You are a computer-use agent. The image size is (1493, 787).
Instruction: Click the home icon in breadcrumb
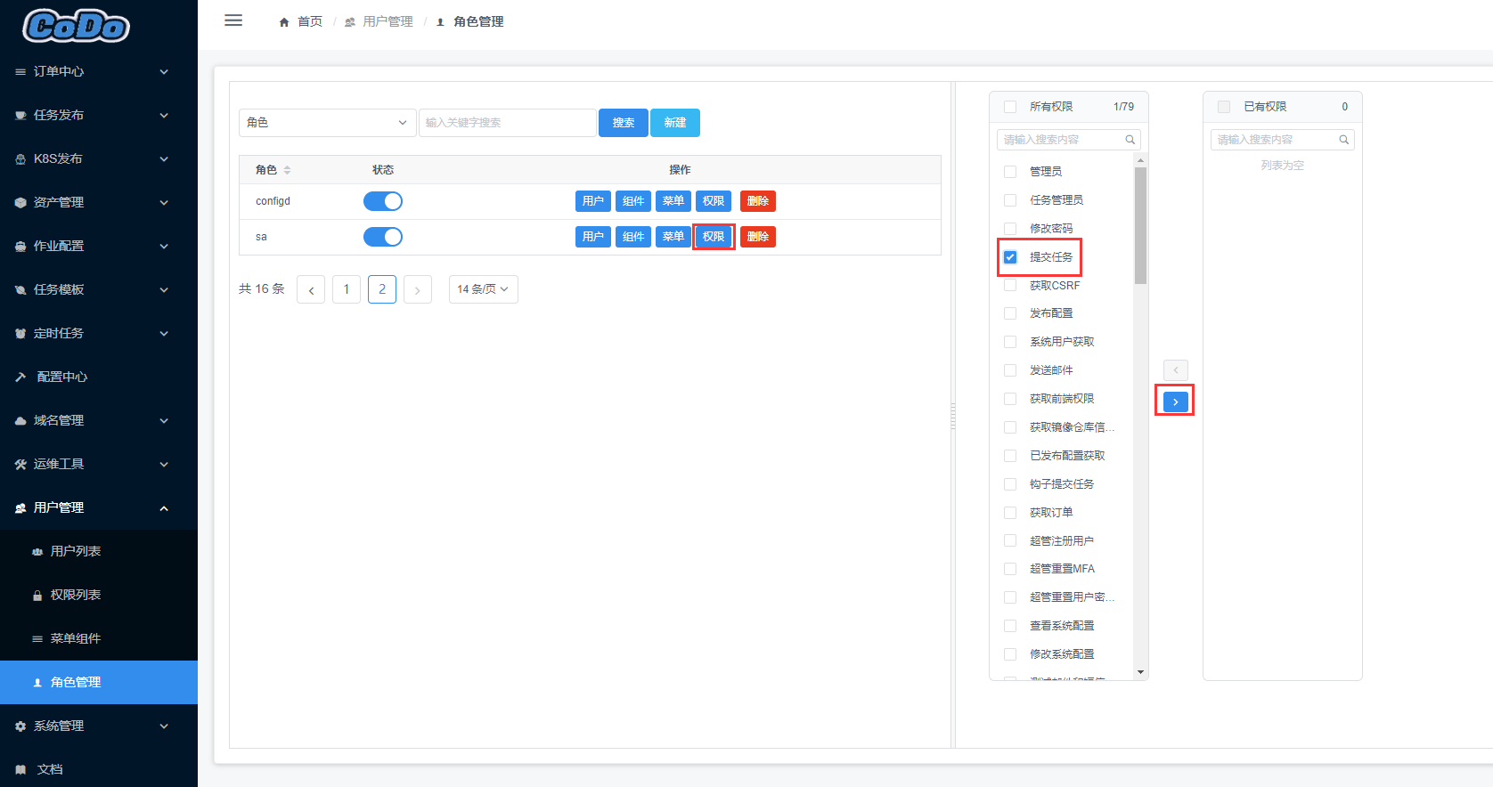click(x=284, y=22)
